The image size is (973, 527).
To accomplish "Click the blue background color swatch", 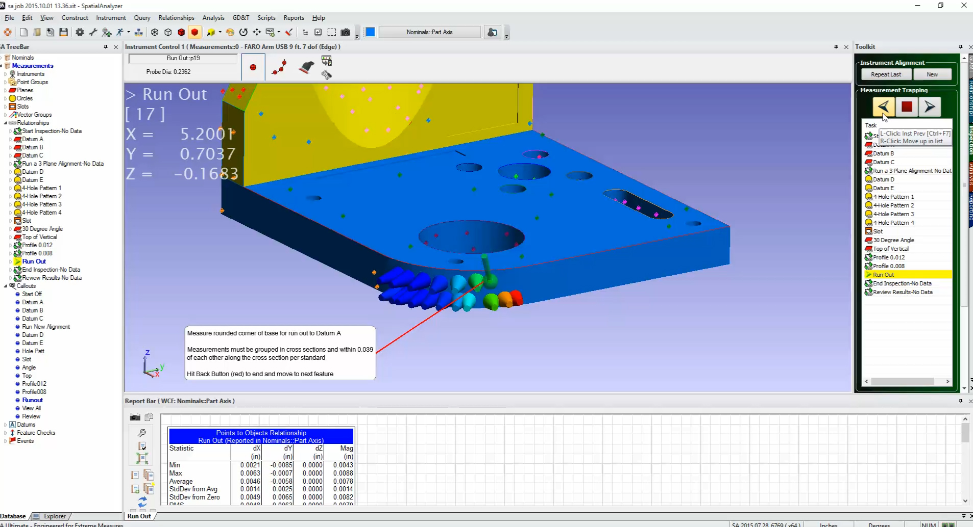I will [370, 32].
